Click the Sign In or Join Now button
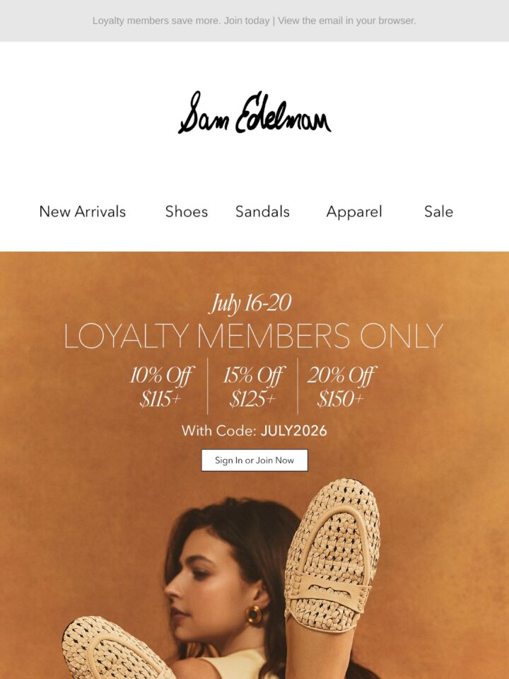 coord(255,460)
